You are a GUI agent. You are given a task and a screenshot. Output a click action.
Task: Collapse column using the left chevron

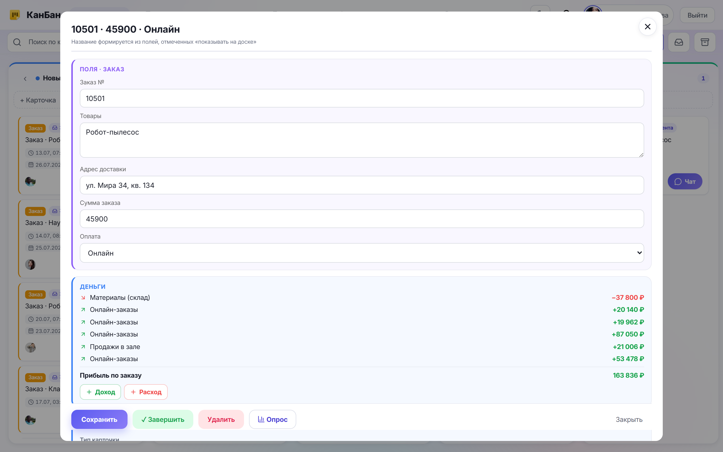pyautogui.click(x=25, y=78)
